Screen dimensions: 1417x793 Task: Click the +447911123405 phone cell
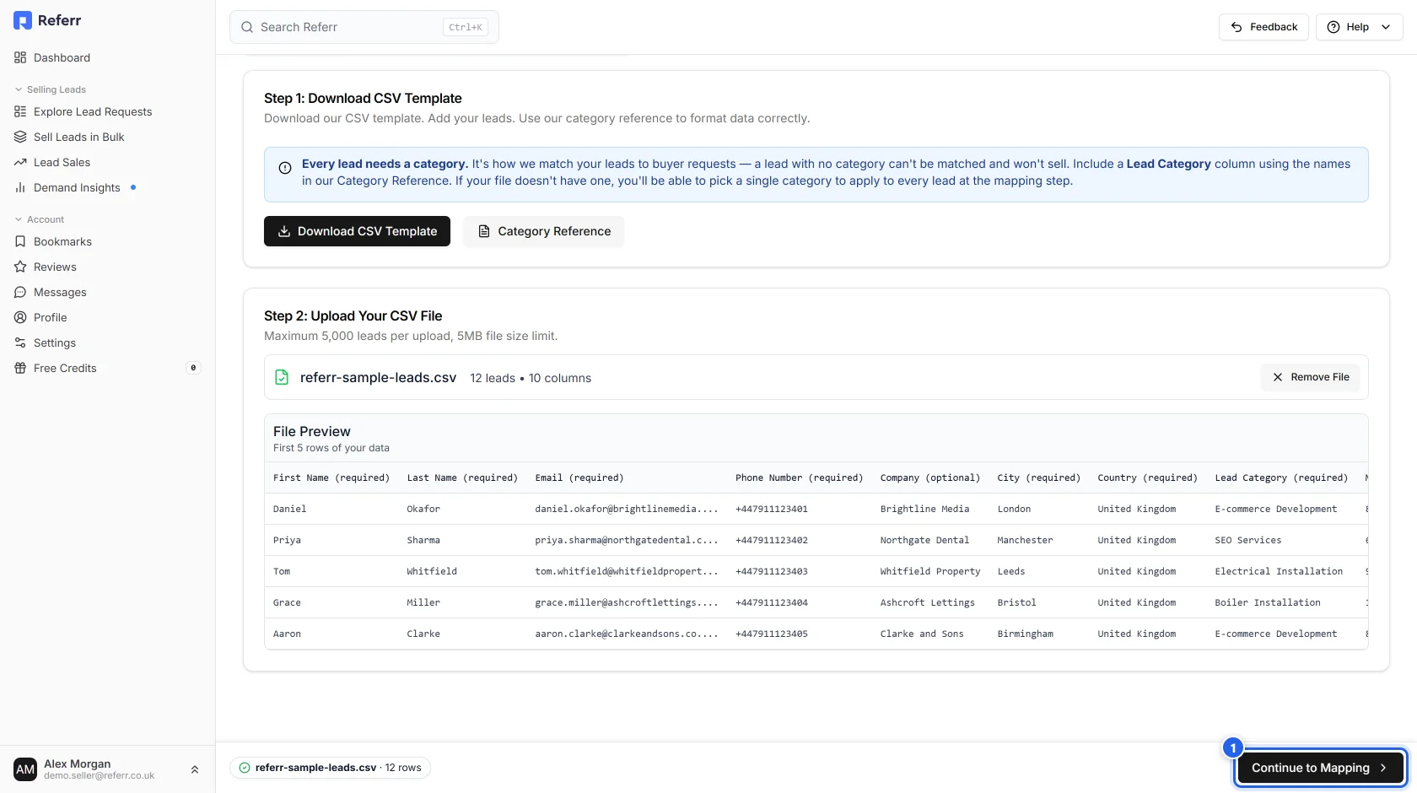pyautogui.click(x=772, y=634)
